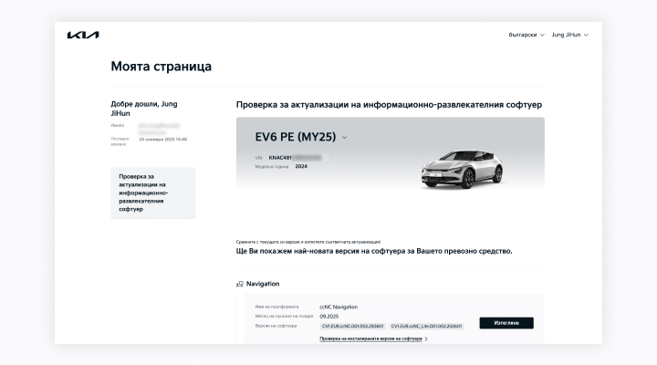Viewport: 657px width, 365px height.
Task: Click the Kia logo in header
Action: [x=83, y=35]
